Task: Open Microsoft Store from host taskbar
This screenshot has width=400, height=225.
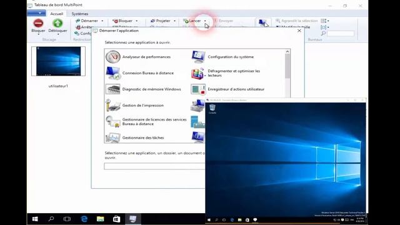Action: pos(117,219)
